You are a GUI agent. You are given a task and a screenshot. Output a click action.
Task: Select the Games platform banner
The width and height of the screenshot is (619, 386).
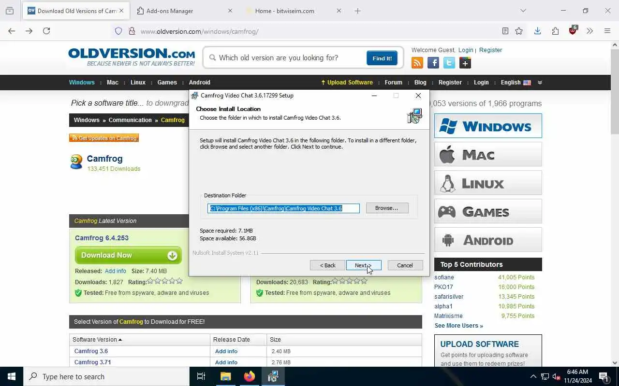click(x=488, y=211)
